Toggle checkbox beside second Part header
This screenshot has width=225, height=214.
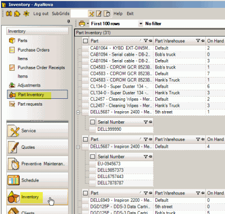point(85,139)
